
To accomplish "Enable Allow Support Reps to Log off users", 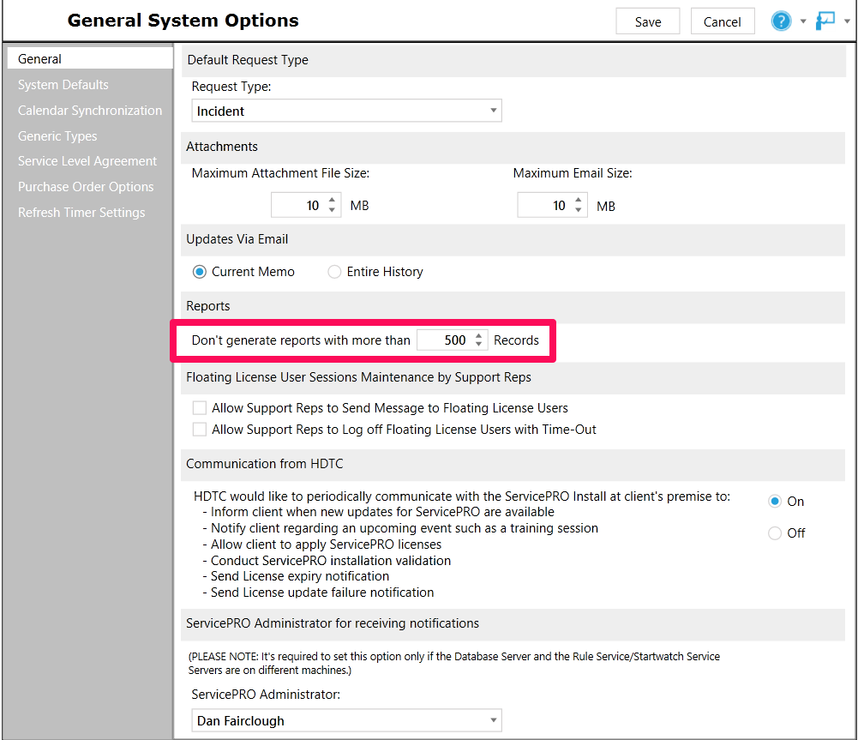I will [200, 429].
